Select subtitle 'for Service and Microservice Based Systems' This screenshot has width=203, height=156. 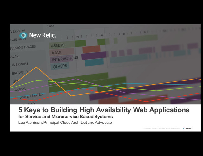(66, 117)
